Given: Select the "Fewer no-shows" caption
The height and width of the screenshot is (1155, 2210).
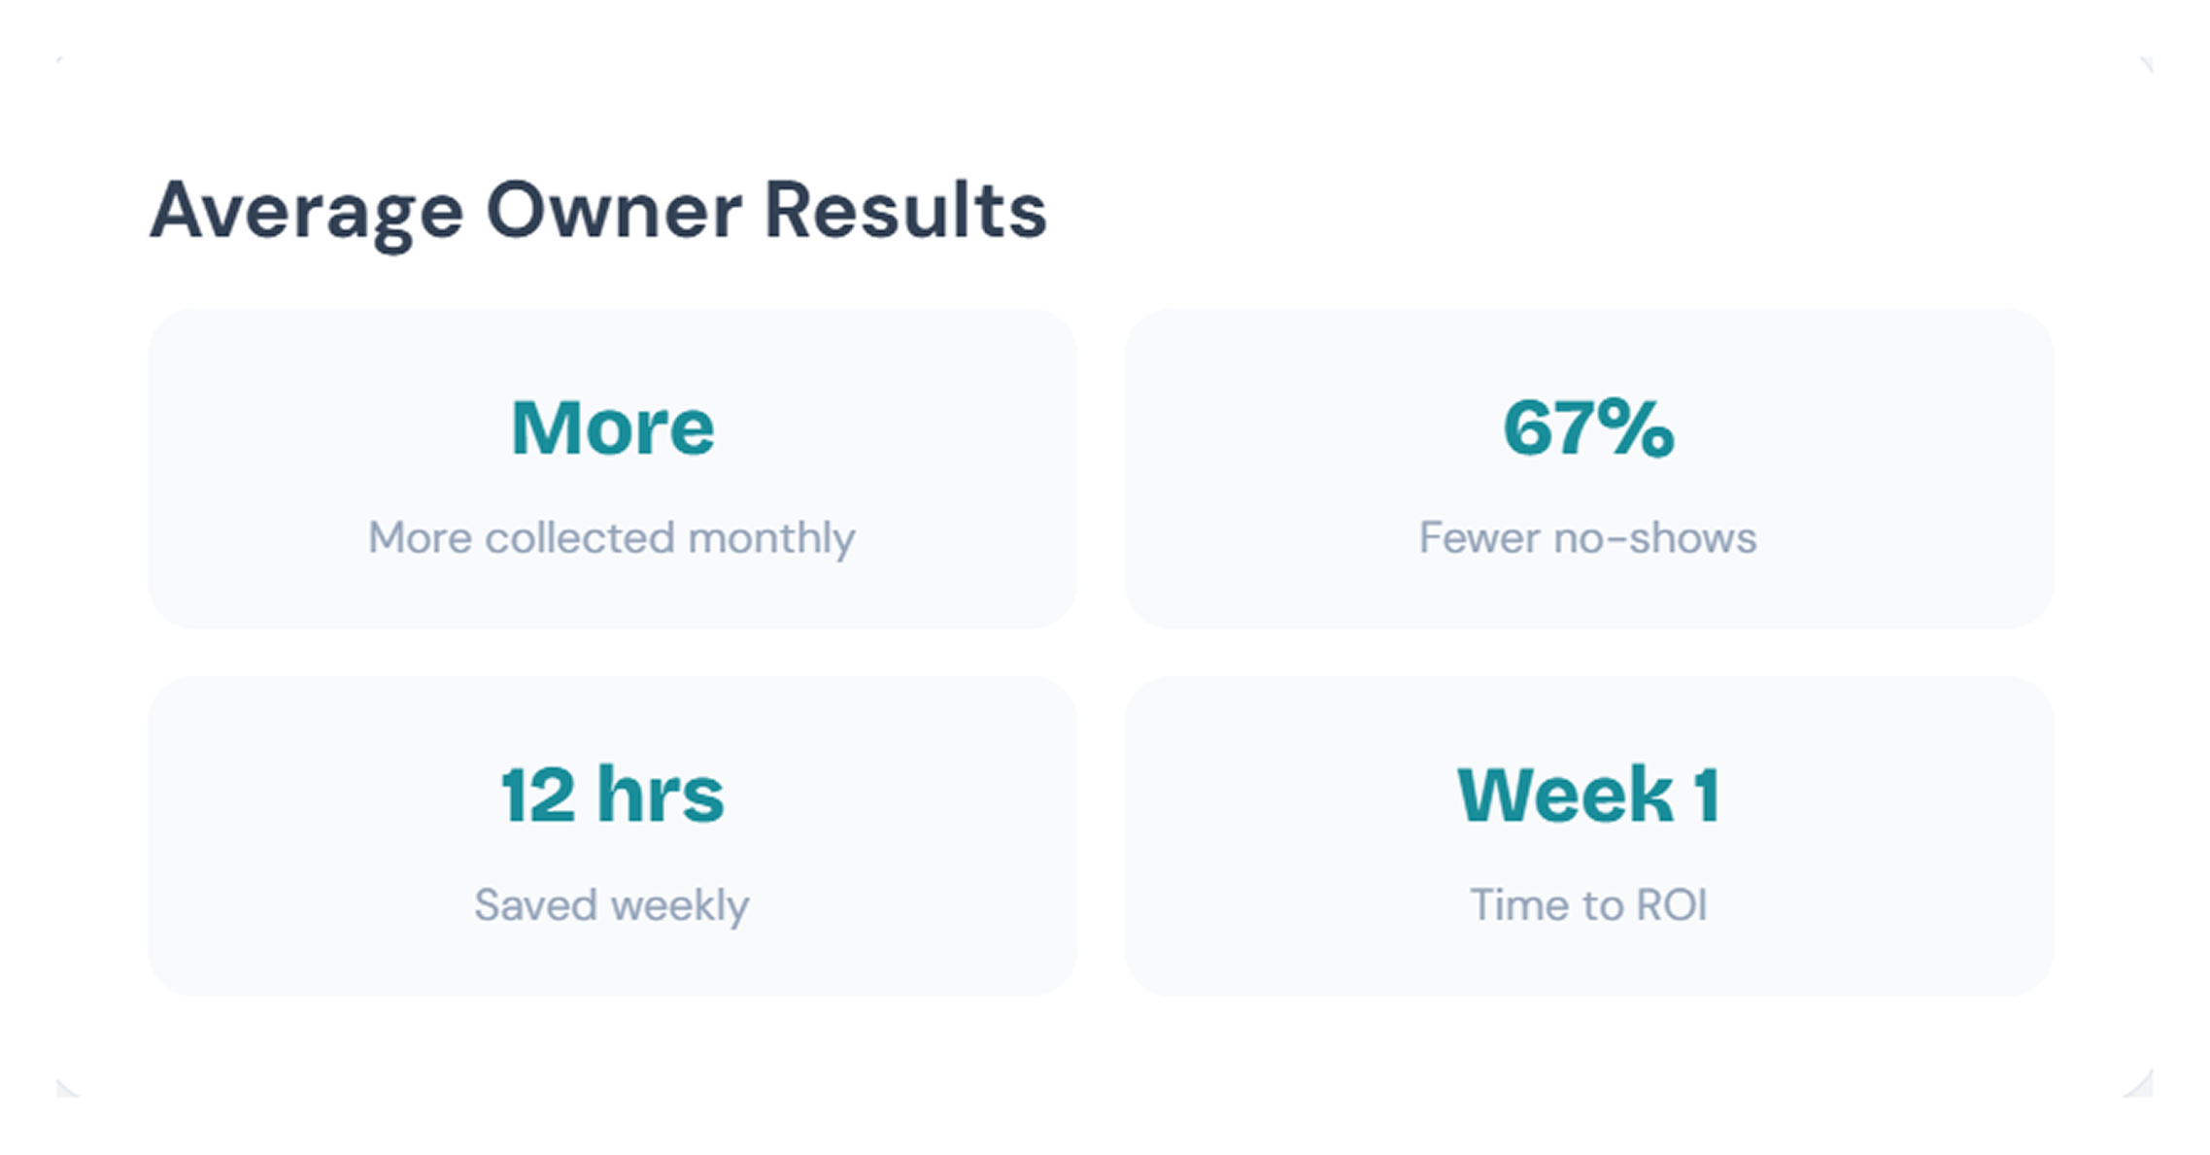Looking at the screenshot, I should 1587,537.
